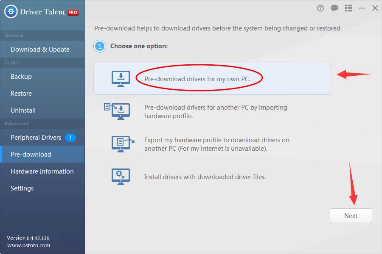Click the monitor download icon for own PC
Viewport: 382px width, 254px height.
[121, 79]
